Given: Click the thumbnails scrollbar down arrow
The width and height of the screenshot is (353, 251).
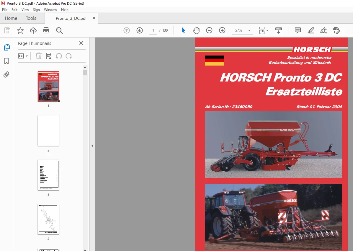Looking at the screenshot, I should pos(85,250).
